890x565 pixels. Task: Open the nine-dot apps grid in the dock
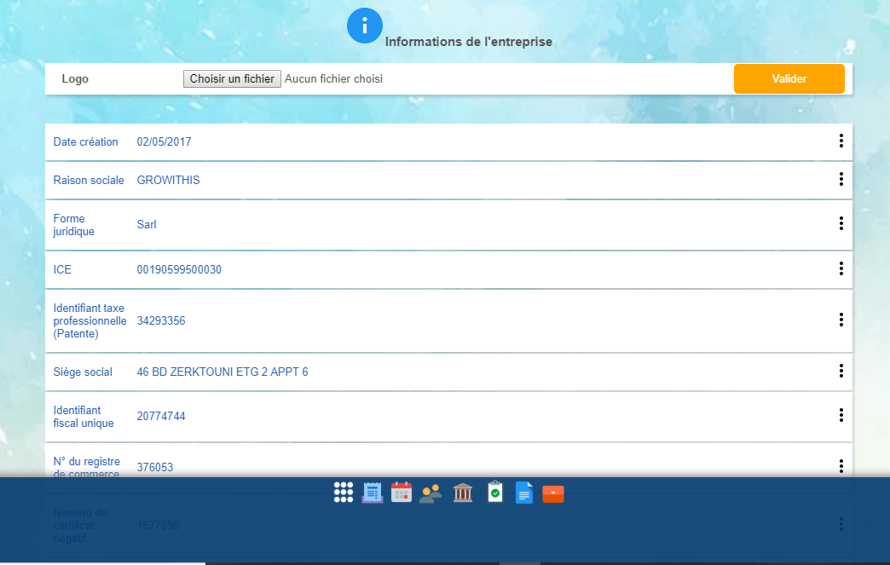tap(344, 493)
